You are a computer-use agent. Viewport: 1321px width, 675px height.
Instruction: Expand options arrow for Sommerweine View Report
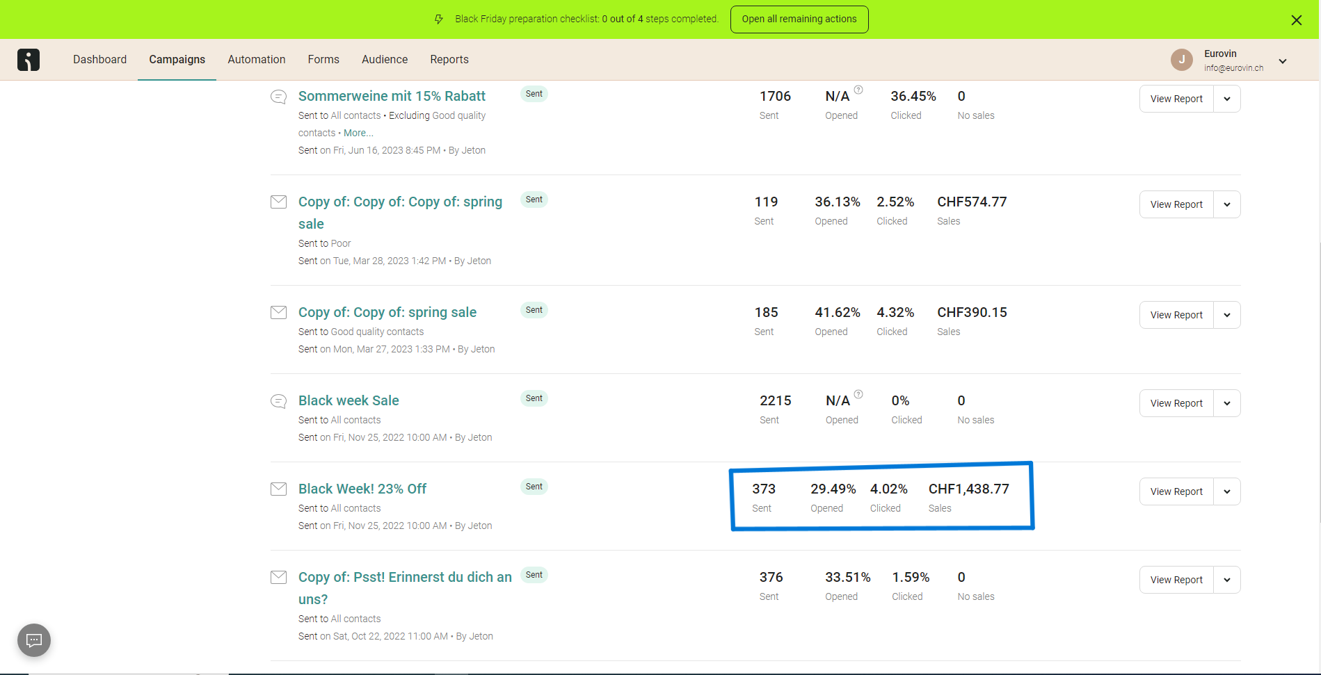click(1226, 99)
